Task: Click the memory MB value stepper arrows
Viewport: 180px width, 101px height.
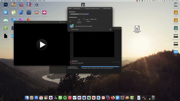Action: 94,19
